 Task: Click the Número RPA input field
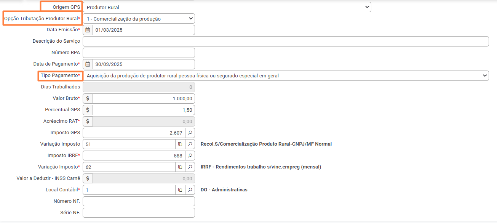139,53
